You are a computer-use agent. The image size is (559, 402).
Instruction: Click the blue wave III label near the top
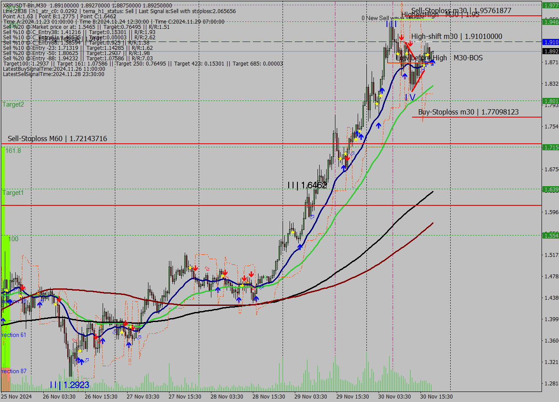point(391,23)
